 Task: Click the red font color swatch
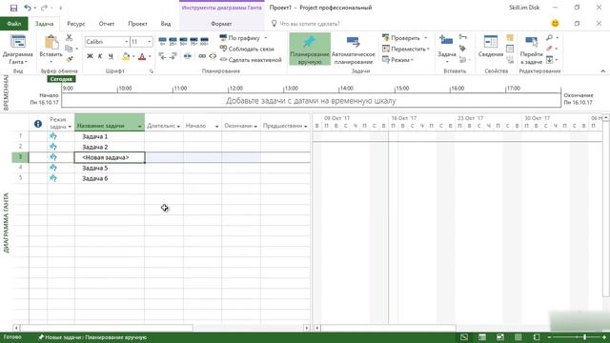[142, 57]
